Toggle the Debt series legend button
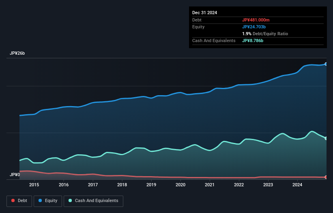This screenshot has width=333, height=213. (x=19, y=201)
